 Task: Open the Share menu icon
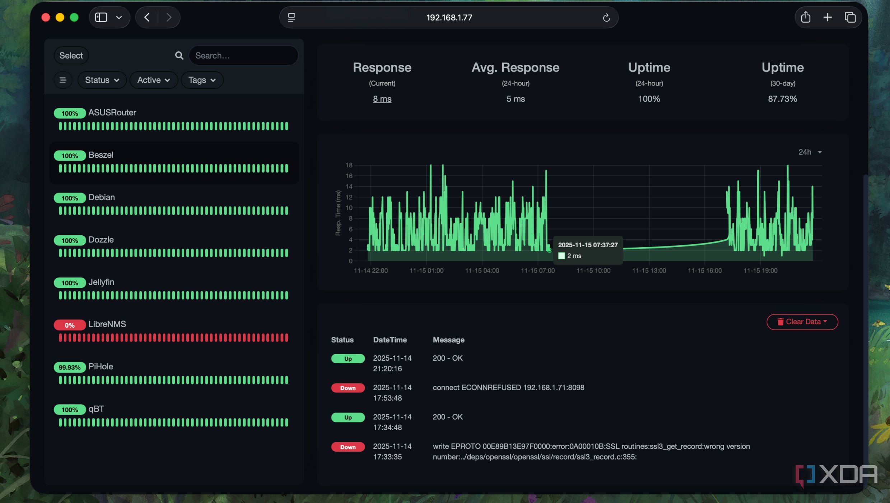point(806,17)
